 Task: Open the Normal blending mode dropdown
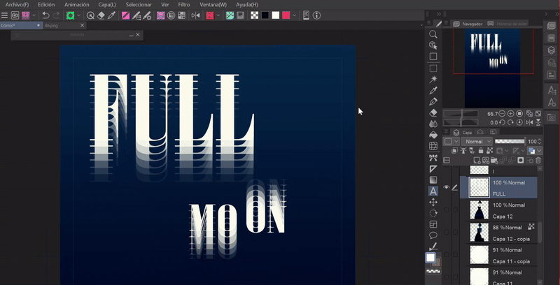[477, 141]
